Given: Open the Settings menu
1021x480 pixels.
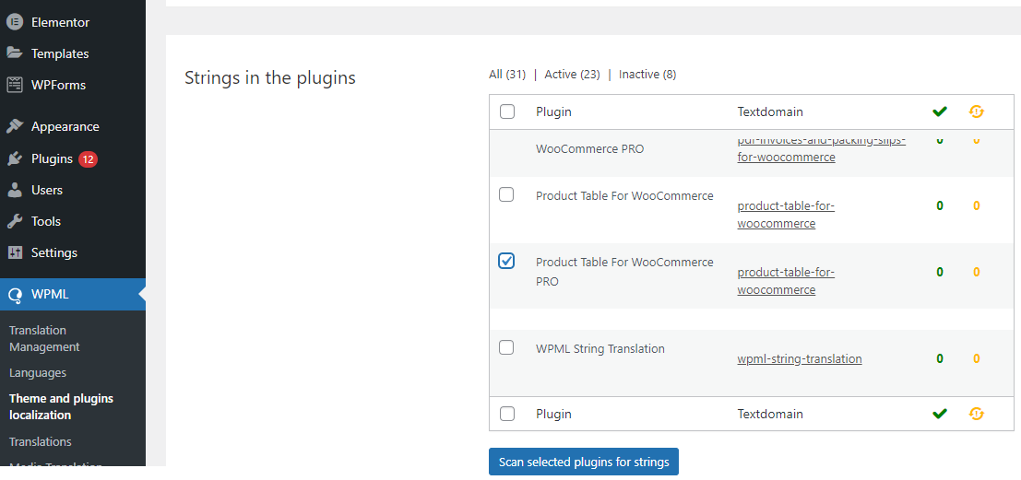Looking at the screenshot, I should pyautogui.click(x=54, y=252).
